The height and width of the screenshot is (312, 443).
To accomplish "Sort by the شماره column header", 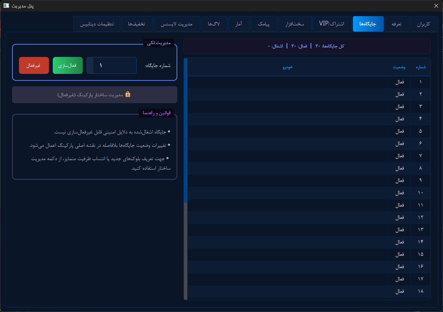I will [x=421, y=67].
